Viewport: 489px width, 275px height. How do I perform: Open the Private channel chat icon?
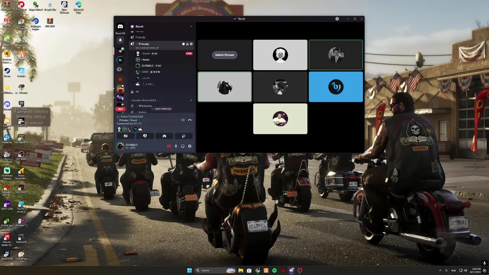pos(183,44)
